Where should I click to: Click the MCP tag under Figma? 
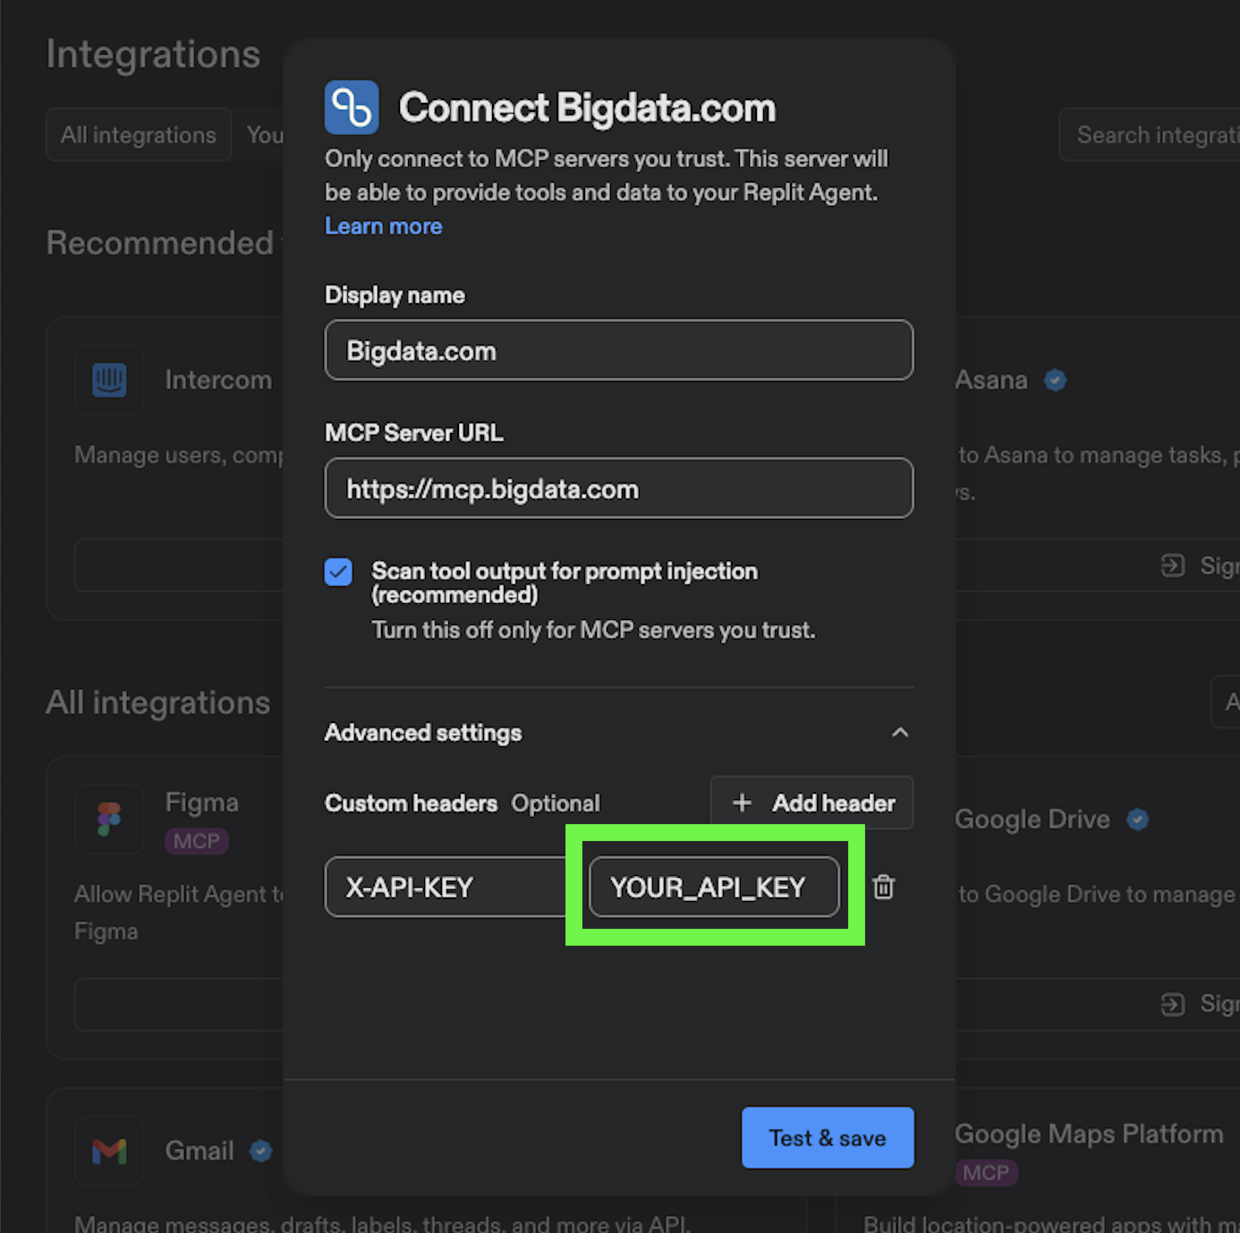197,841
